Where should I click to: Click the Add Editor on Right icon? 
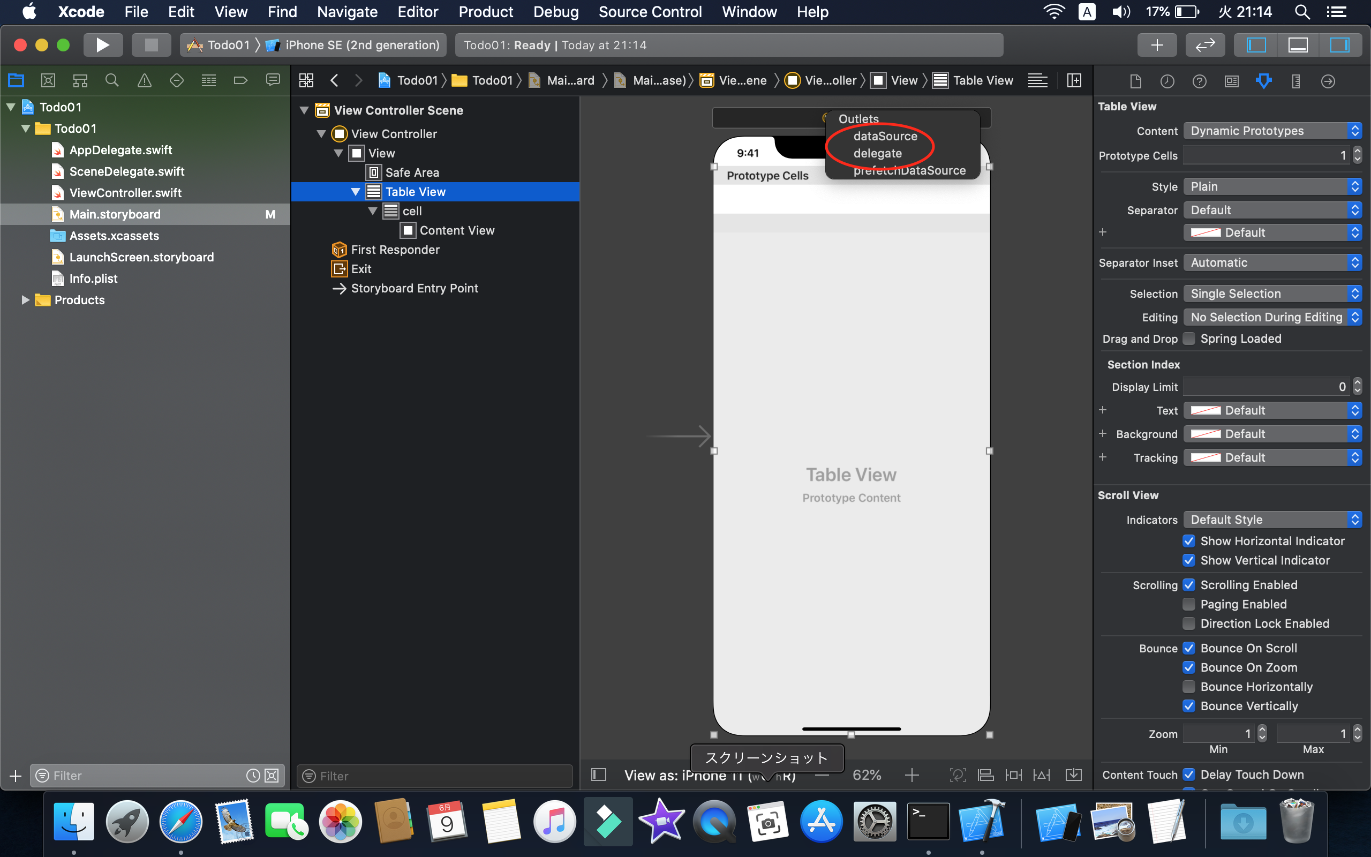coord(1074,80)
